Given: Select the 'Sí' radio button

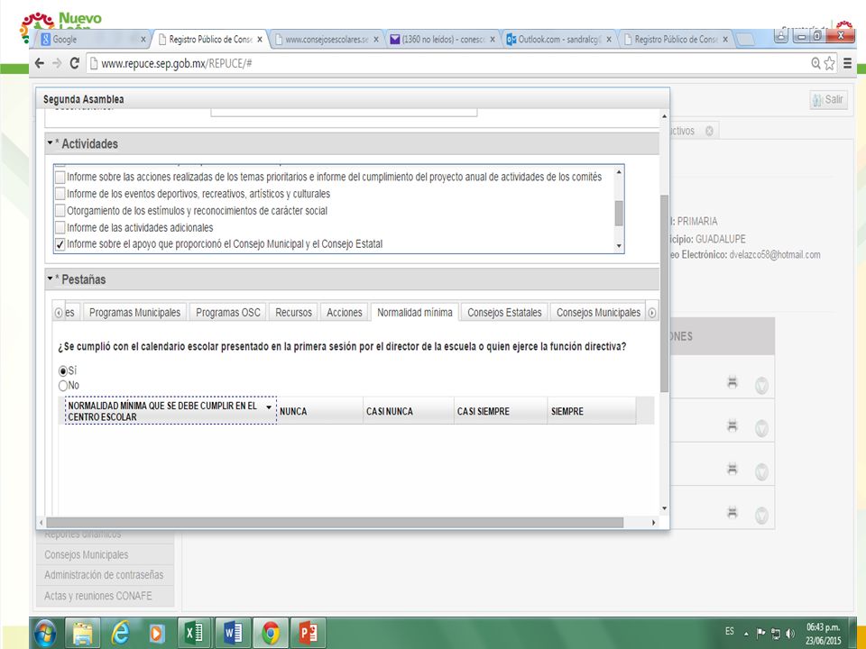Looking at the screenshot, I should [x=63, y=371].
